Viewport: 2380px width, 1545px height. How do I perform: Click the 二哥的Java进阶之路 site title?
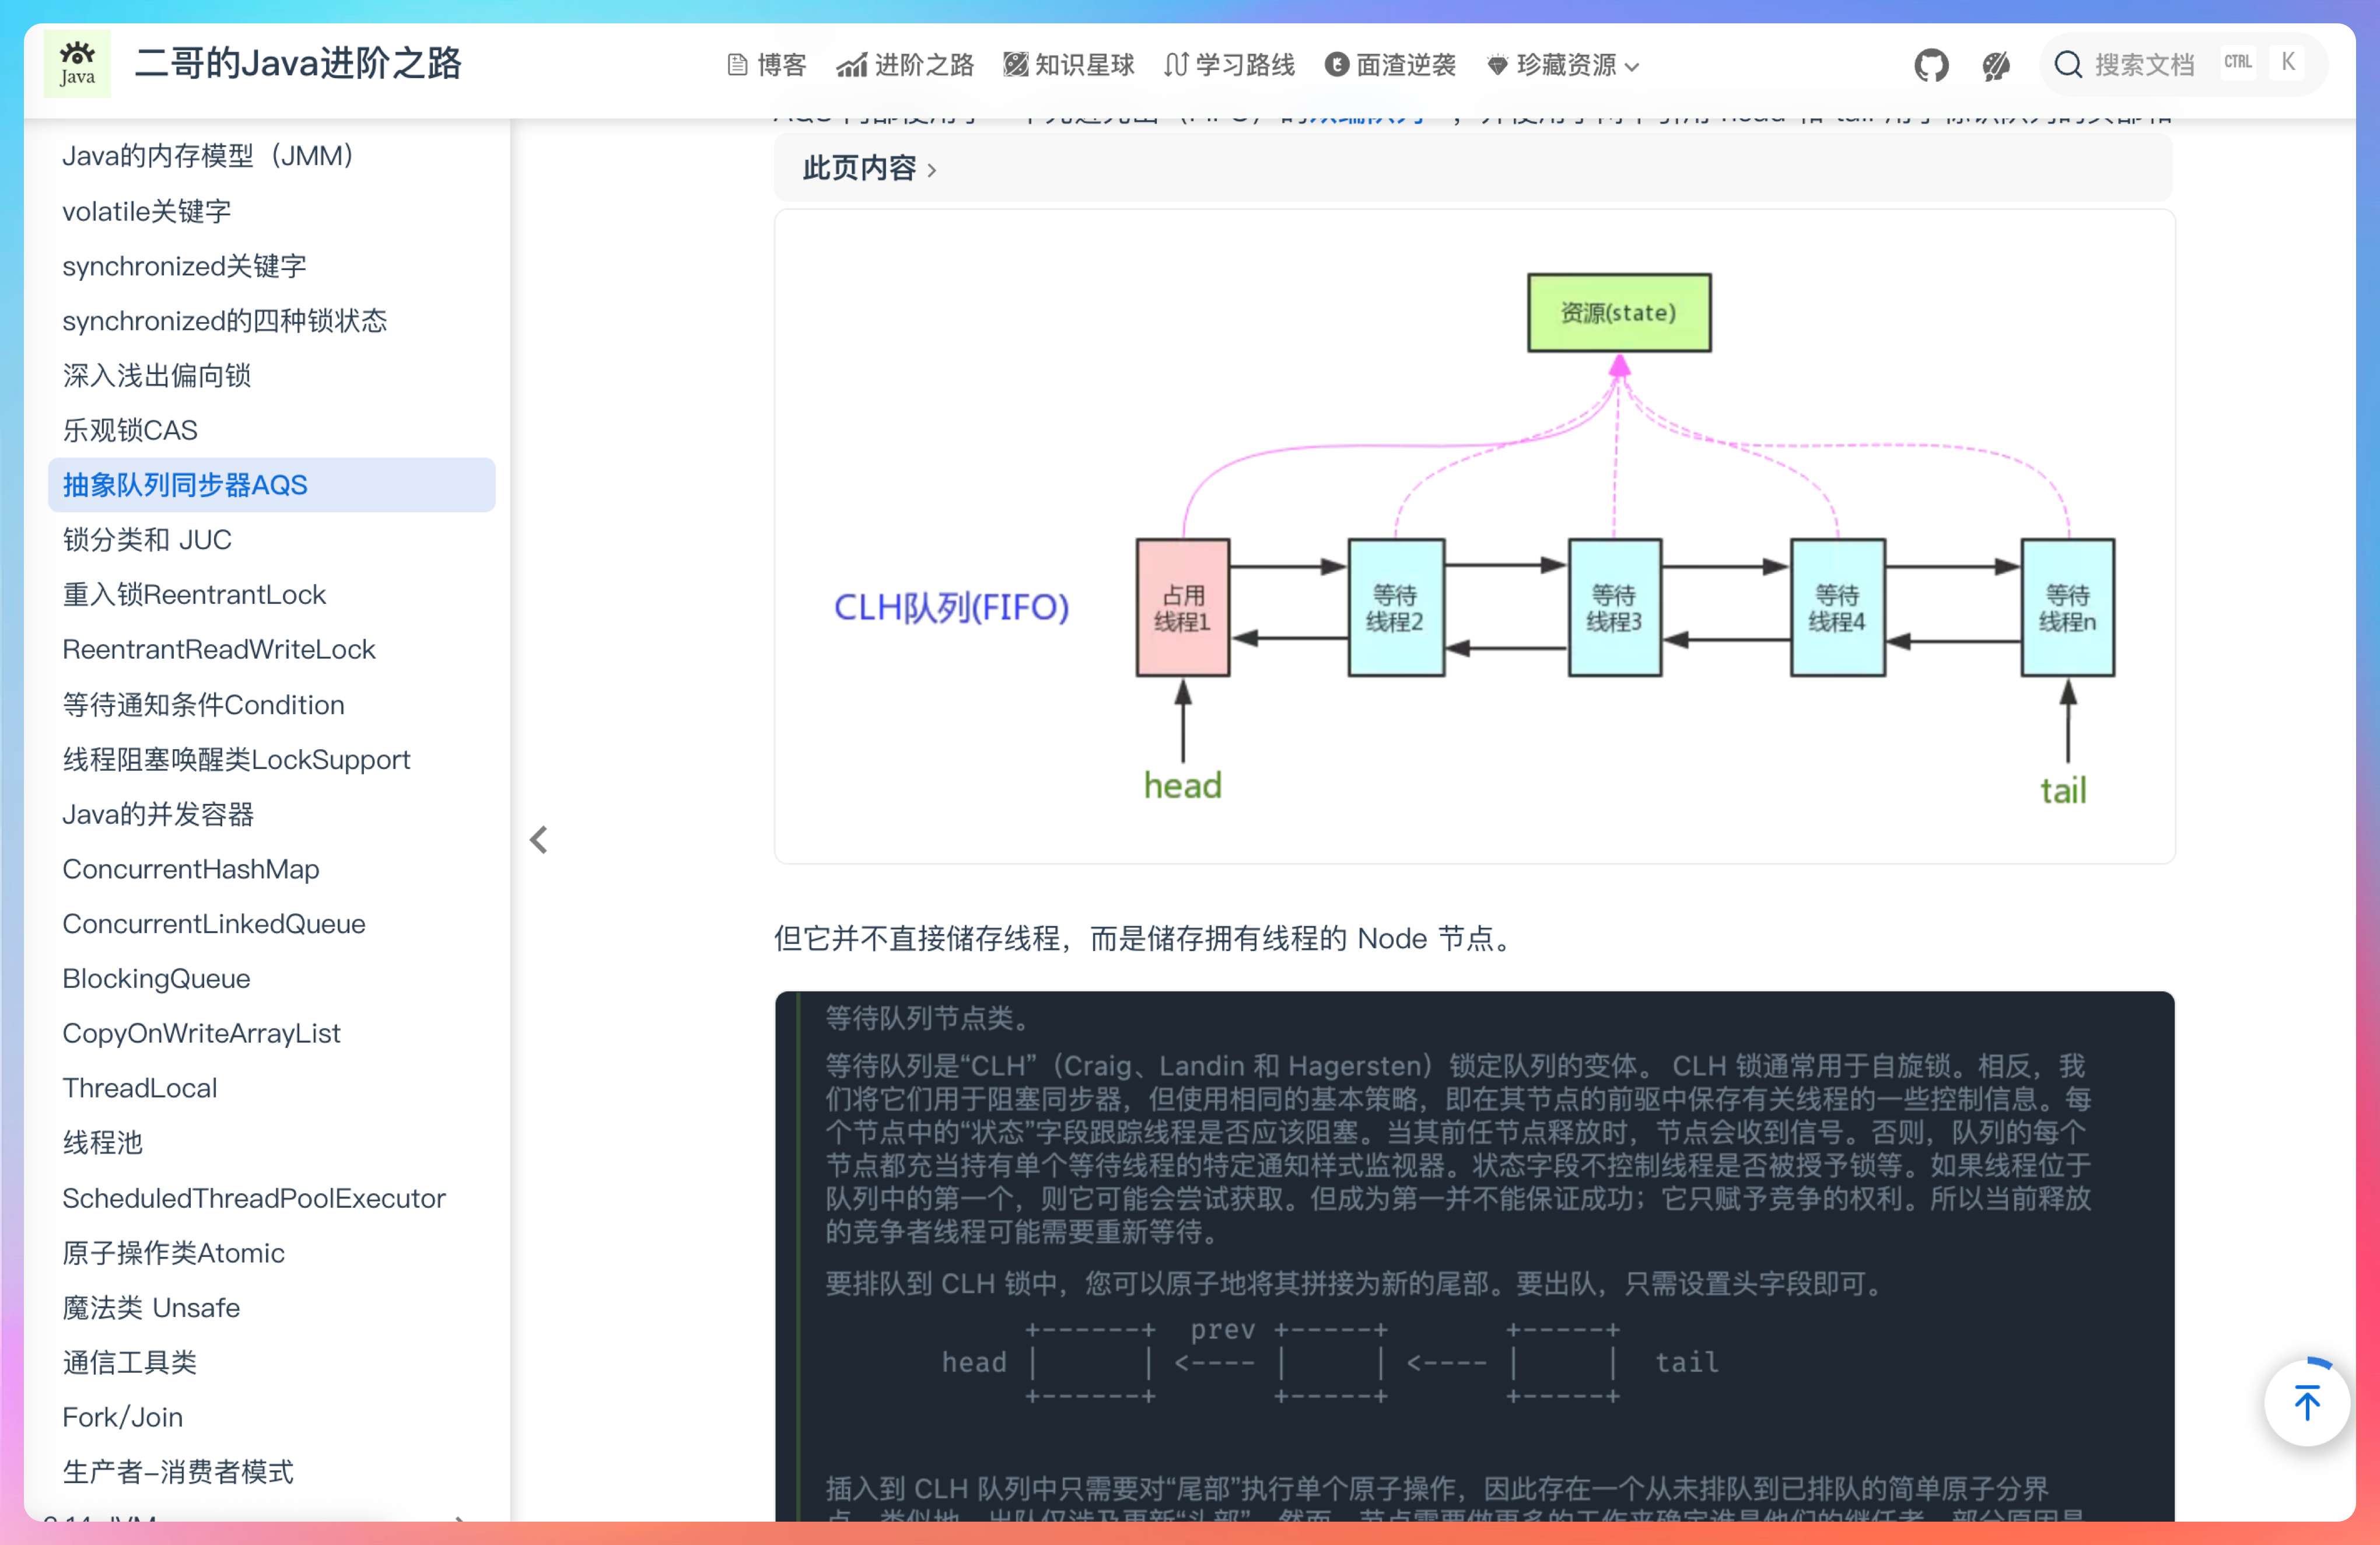pos(297,64)
